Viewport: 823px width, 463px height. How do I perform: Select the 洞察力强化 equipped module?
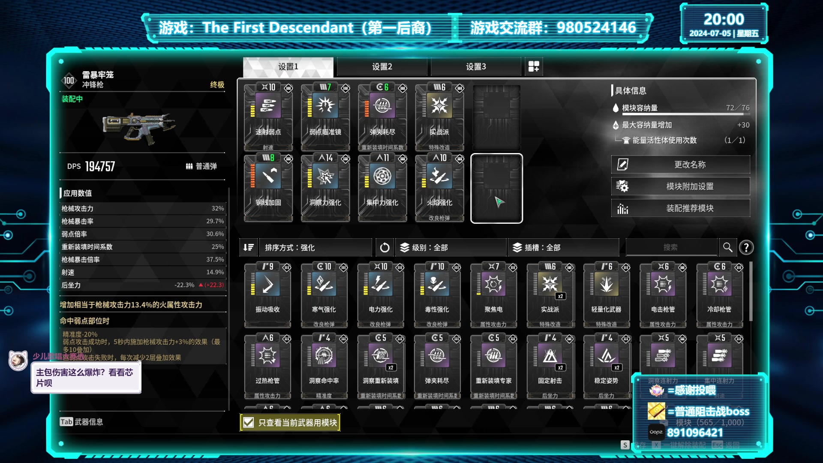325,188
